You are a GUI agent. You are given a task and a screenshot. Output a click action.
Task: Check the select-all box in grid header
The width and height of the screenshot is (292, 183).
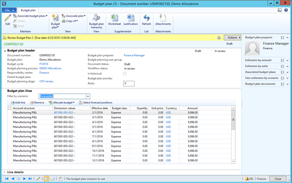(x=10, y=108)
